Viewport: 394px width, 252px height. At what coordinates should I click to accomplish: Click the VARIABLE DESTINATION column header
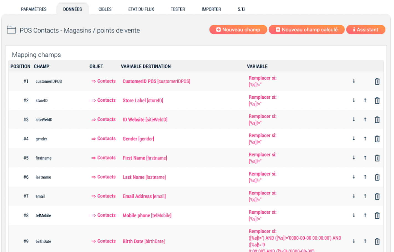[146, 66]
